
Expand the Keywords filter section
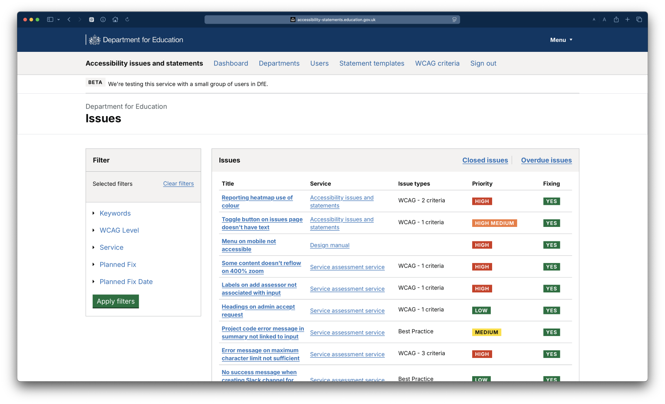(x=115, y=213)
